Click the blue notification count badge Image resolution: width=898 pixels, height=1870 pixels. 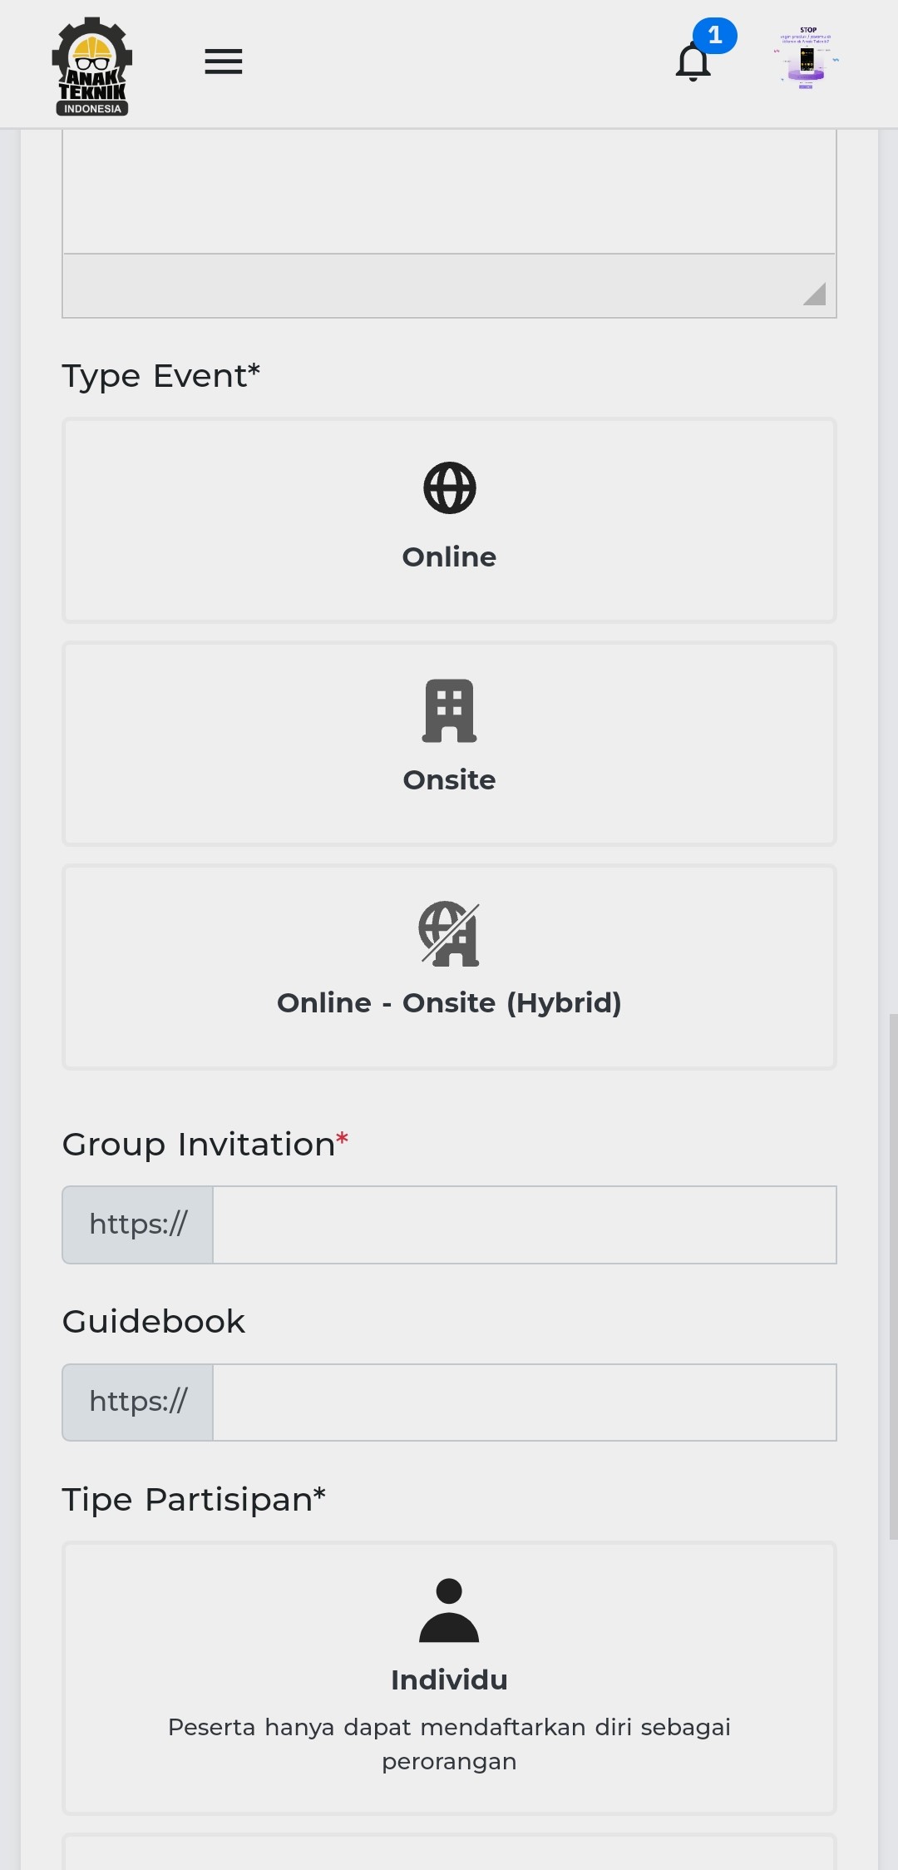click(x=715, y=35)
